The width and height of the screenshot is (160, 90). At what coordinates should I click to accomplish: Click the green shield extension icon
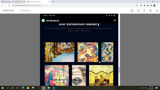click(141, 5)
